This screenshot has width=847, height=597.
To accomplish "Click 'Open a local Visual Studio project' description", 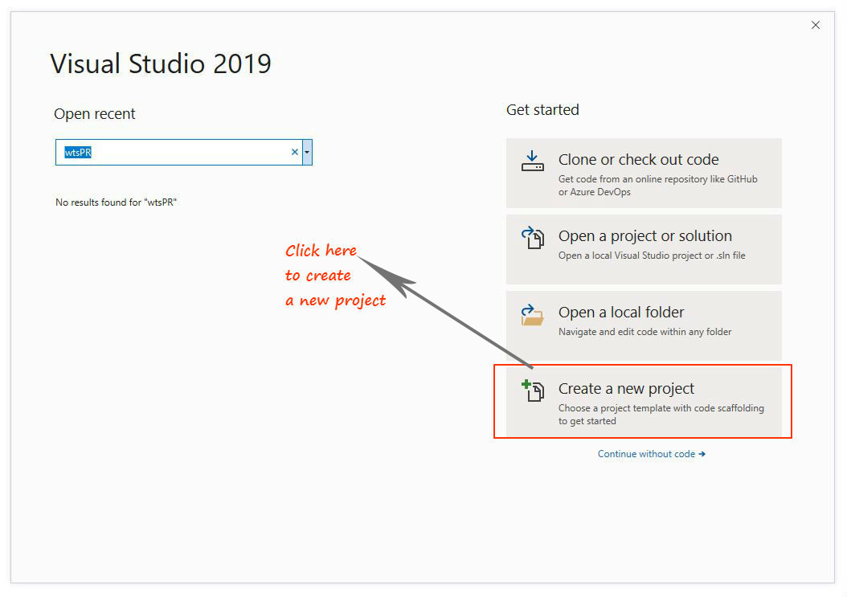I will (652, 256).
